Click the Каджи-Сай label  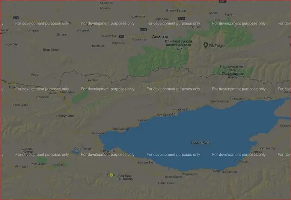pyautogui.click(x=190, y=174)
